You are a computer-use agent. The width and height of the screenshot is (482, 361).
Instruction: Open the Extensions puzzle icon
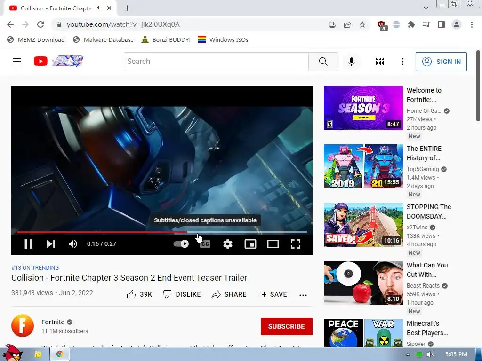coord(411,24)
